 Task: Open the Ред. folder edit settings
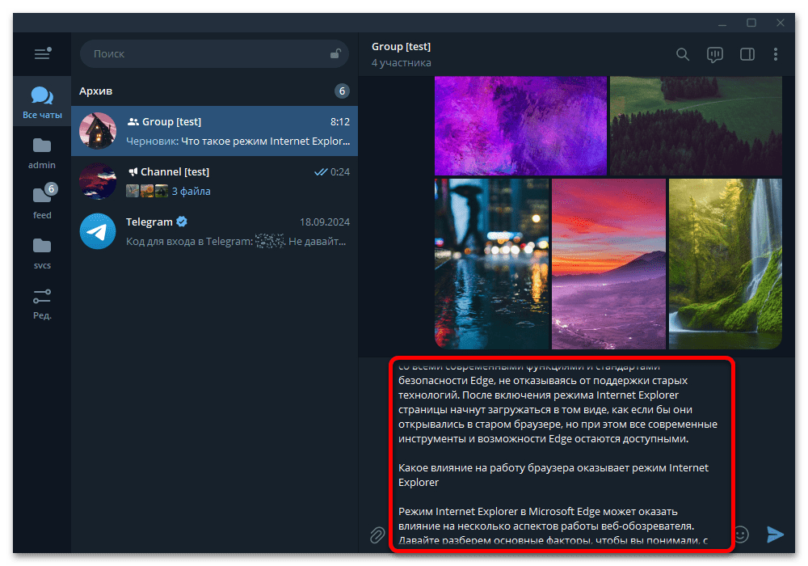tap(42, 304)
